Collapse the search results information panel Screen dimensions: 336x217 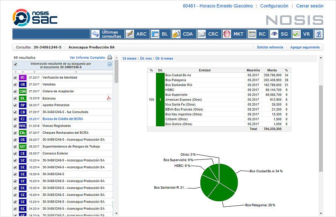tap(110, 64)
